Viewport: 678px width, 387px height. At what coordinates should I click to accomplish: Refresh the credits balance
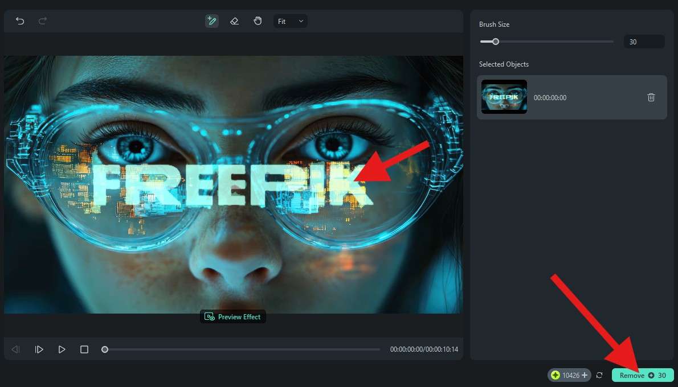pos(599,375)
